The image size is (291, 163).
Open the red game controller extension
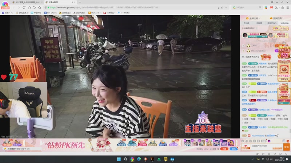[271, 8]
